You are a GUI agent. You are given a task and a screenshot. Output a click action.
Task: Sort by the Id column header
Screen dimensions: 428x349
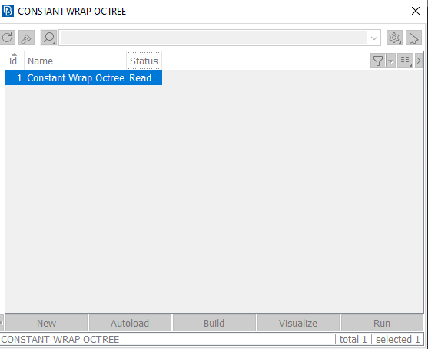(13, 61)
